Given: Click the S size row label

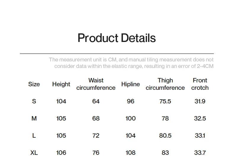Looking at the screenshot, I should tap(34, 101).
